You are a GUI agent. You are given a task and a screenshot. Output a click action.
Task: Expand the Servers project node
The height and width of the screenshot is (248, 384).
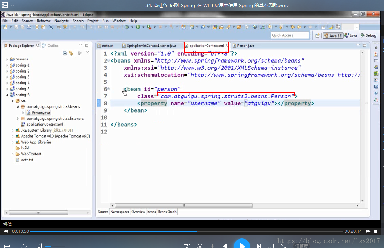tap(7, 59)
